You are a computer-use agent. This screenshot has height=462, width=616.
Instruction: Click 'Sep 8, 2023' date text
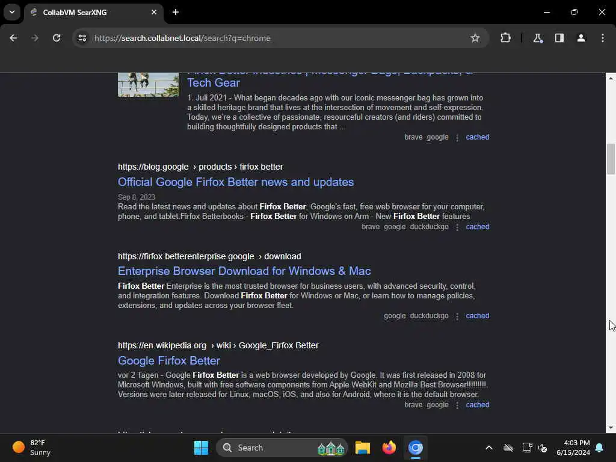137,197
